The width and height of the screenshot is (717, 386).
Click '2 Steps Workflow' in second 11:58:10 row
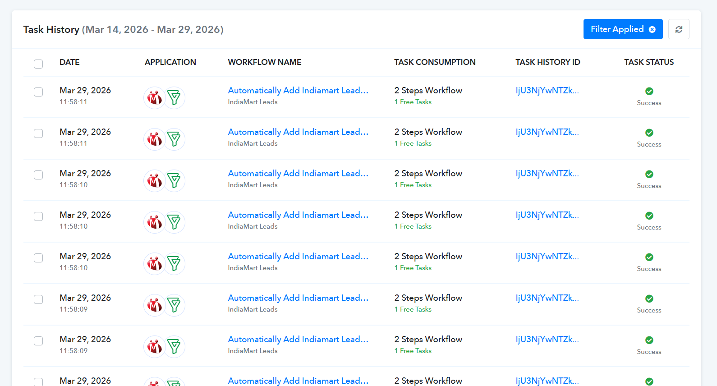[428, 215]
